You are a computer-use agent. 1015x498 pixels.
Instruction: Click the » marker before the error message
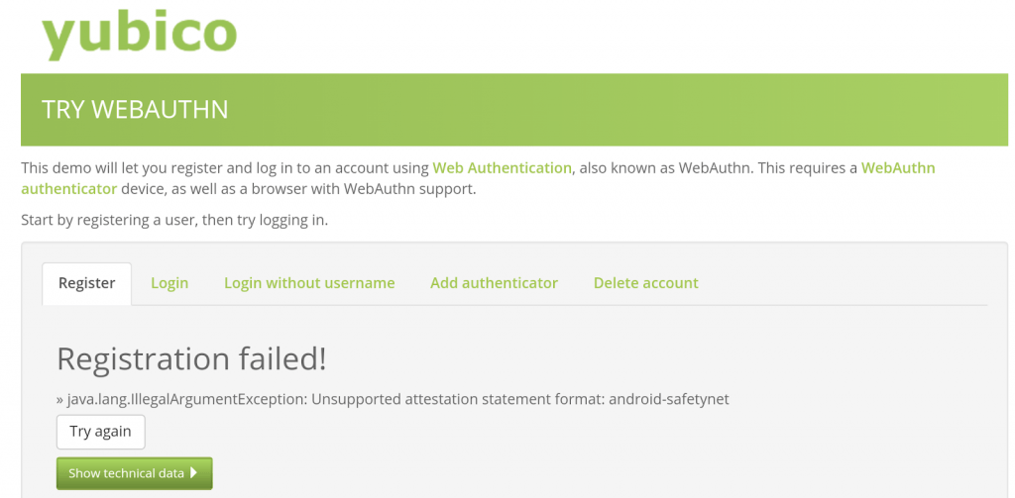(60, 400)
